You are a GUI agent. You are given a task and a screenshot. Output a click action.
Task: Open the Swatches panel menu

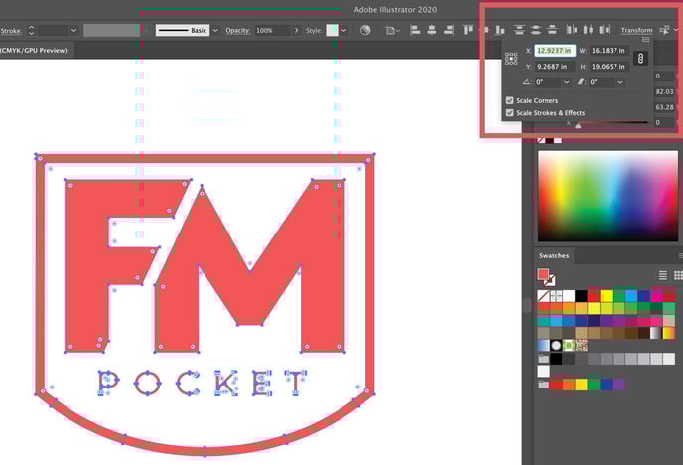tap(680, 255)
